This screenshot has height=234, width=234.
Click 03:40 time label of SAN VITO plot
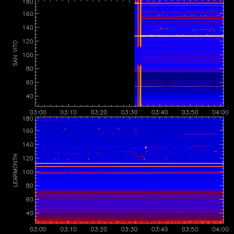[160, 112]
